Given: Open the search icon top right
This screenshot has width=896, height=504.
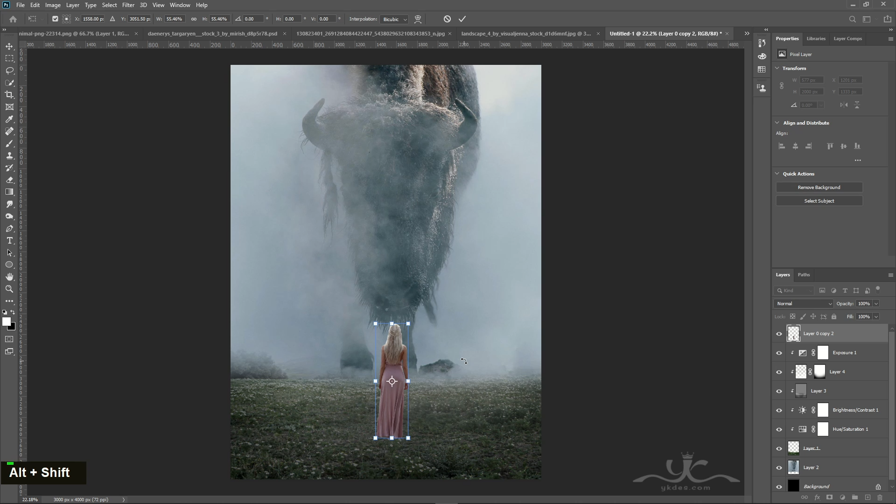Looking at the screenshot, I should pos(852,19).
